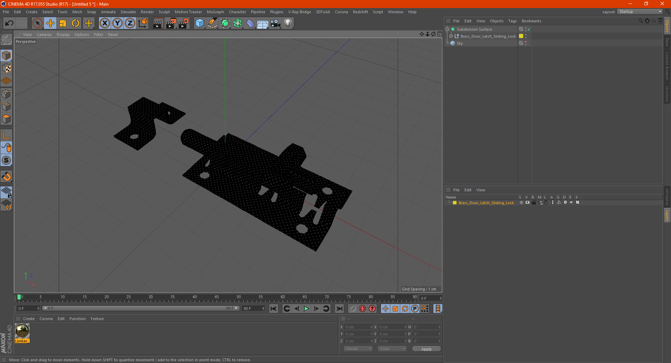The height and width of the screenshot is (363, 671).
Task: Open the Bend deformer icon
Action: (250, 23)
